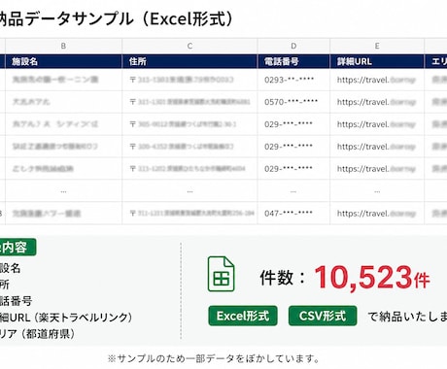447x369 pixels.
Task: Select column C header
Action: pos(189,46)
